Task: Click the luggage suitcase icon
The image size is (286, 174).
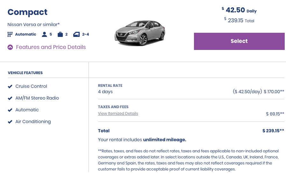Action: pos(60,34)
